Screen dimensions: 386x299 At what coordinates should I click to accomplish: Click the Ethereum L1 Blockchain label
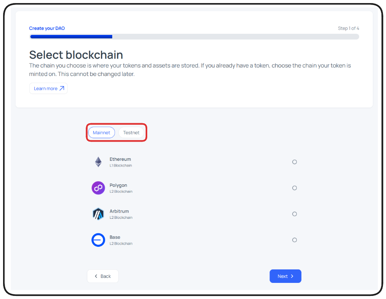click(120, 165)
